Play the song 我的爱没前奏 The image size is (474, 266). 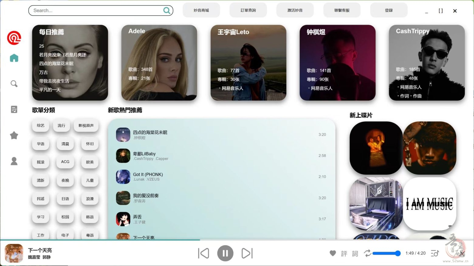pyautogui.click(x=221, y=198)
